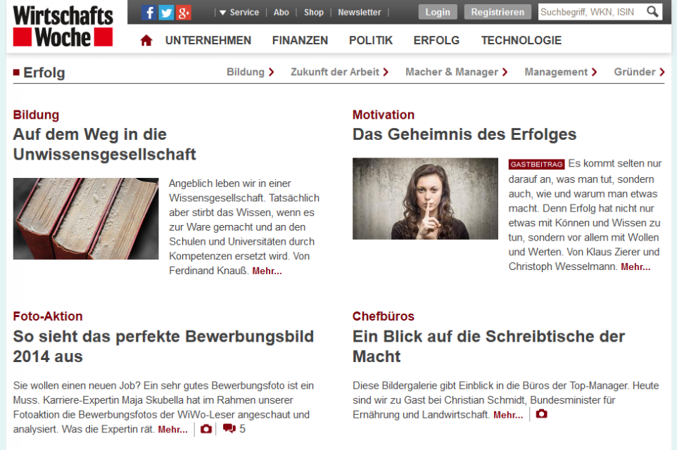The image size is (677, 450).
Task: Open the camera icon under Chefbüros article
Action: (541, 414)
